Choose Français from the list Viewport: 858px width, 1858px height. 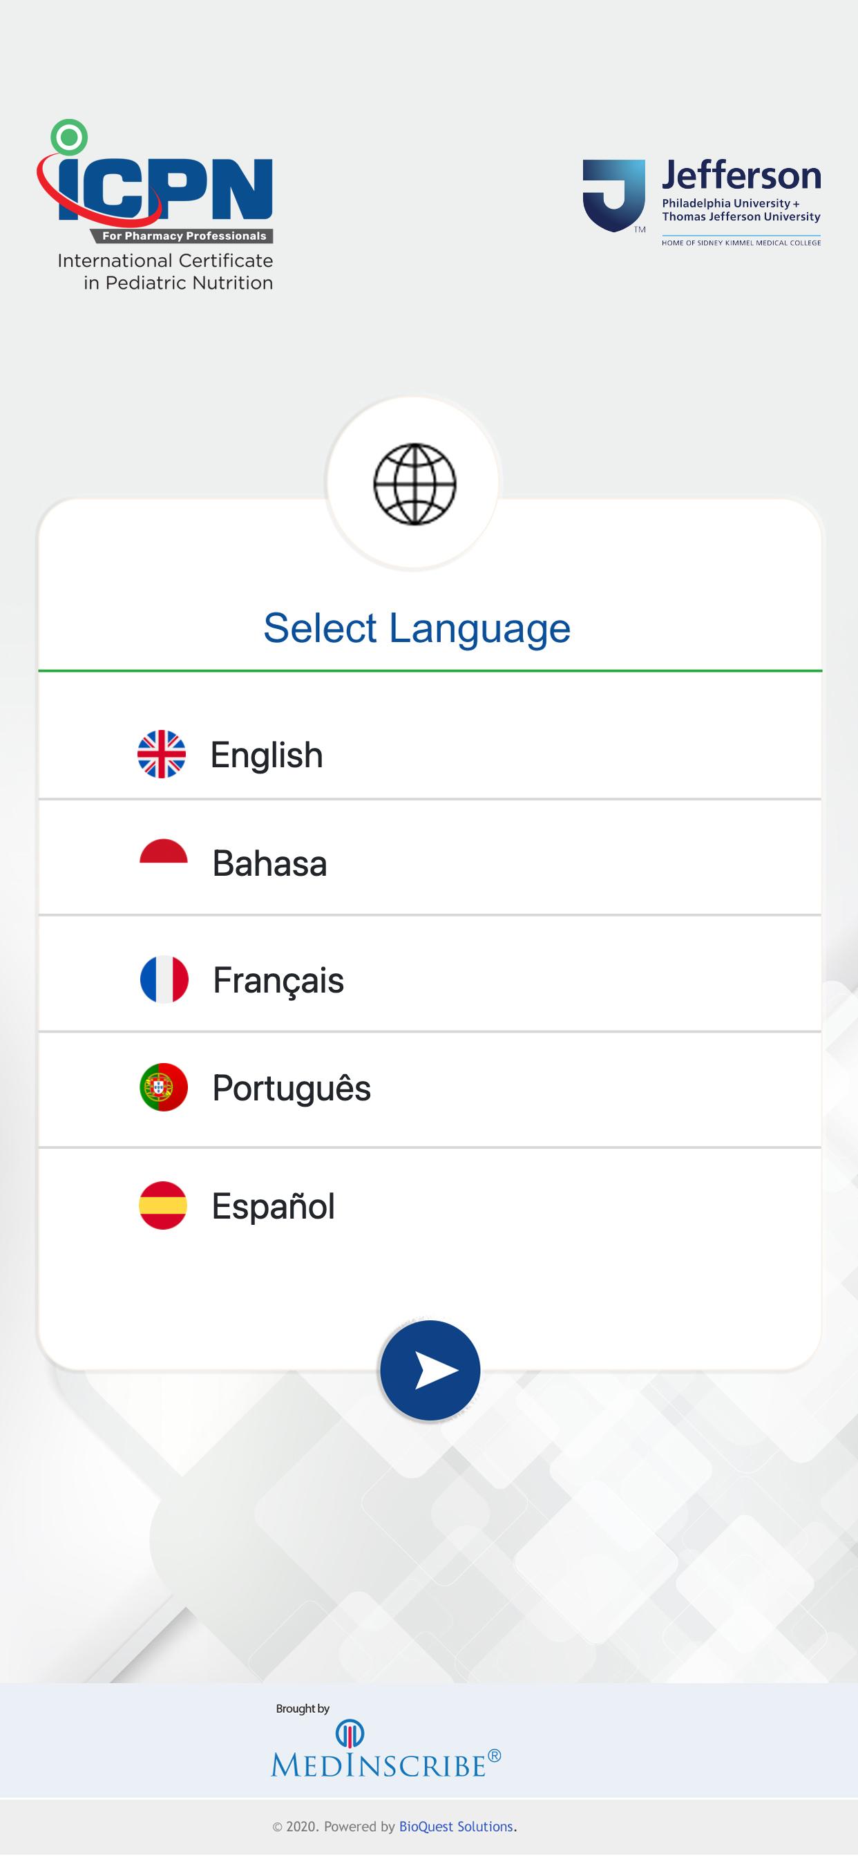(430, 974)
